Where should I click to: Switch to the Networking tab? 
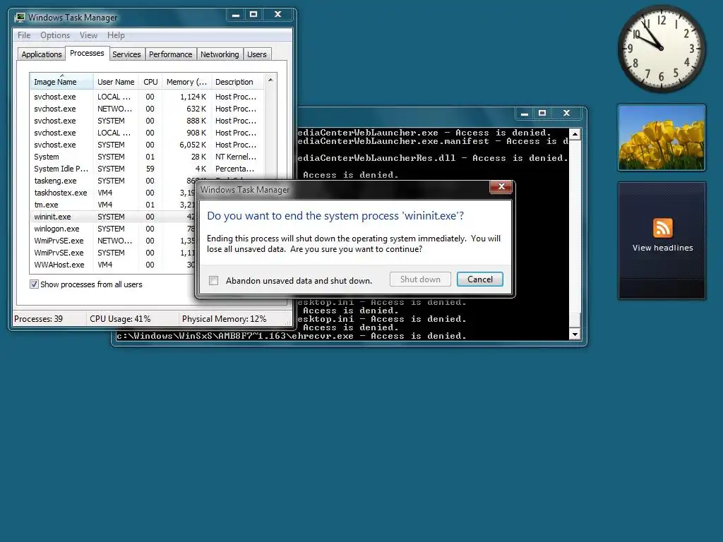[220, 54]
